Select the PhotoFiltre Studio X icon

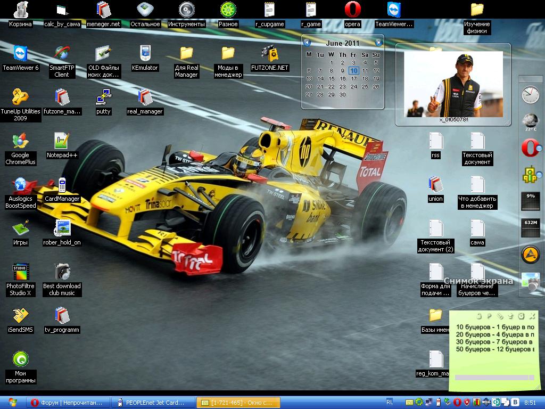[20, 273]
